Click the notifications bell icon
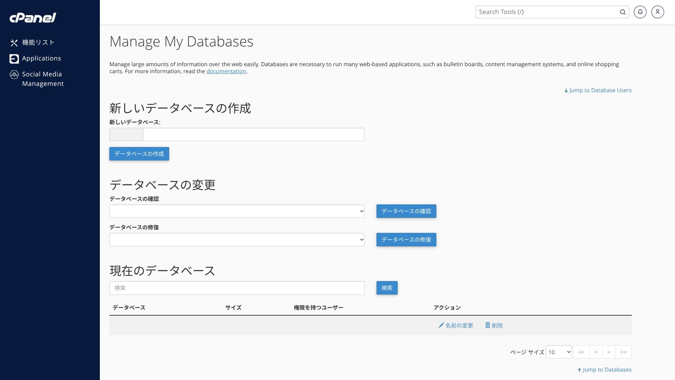Screen dimensions: 675x380 [x=640, y=12]
